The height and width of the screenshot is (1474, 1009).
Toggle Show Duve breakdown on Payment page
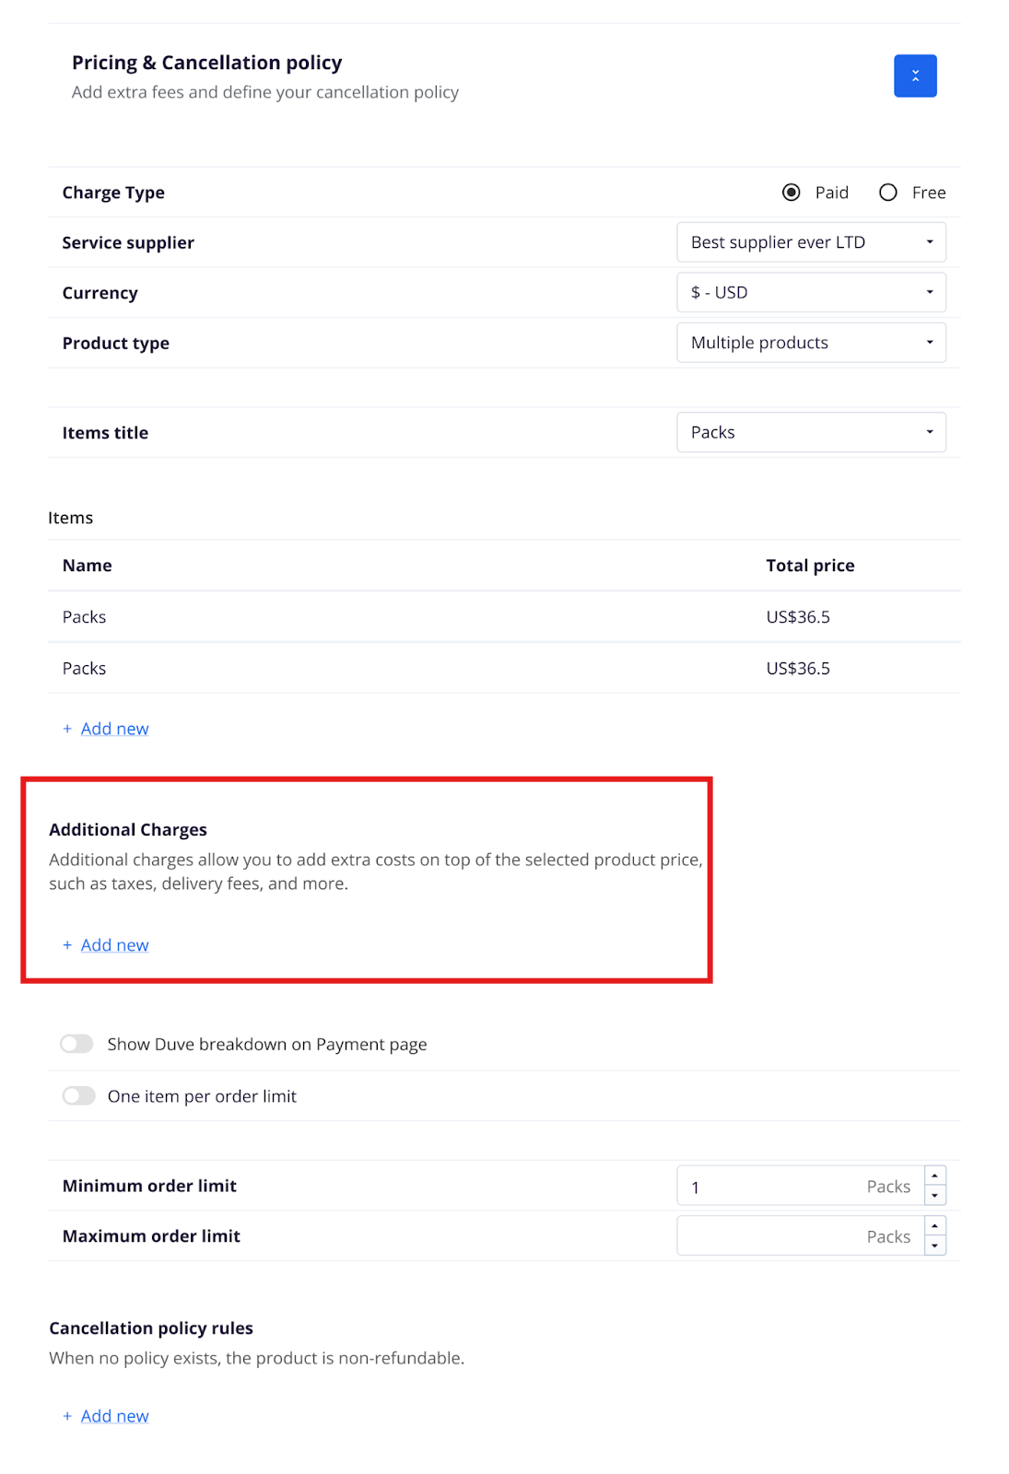[x=77, y=1044]
